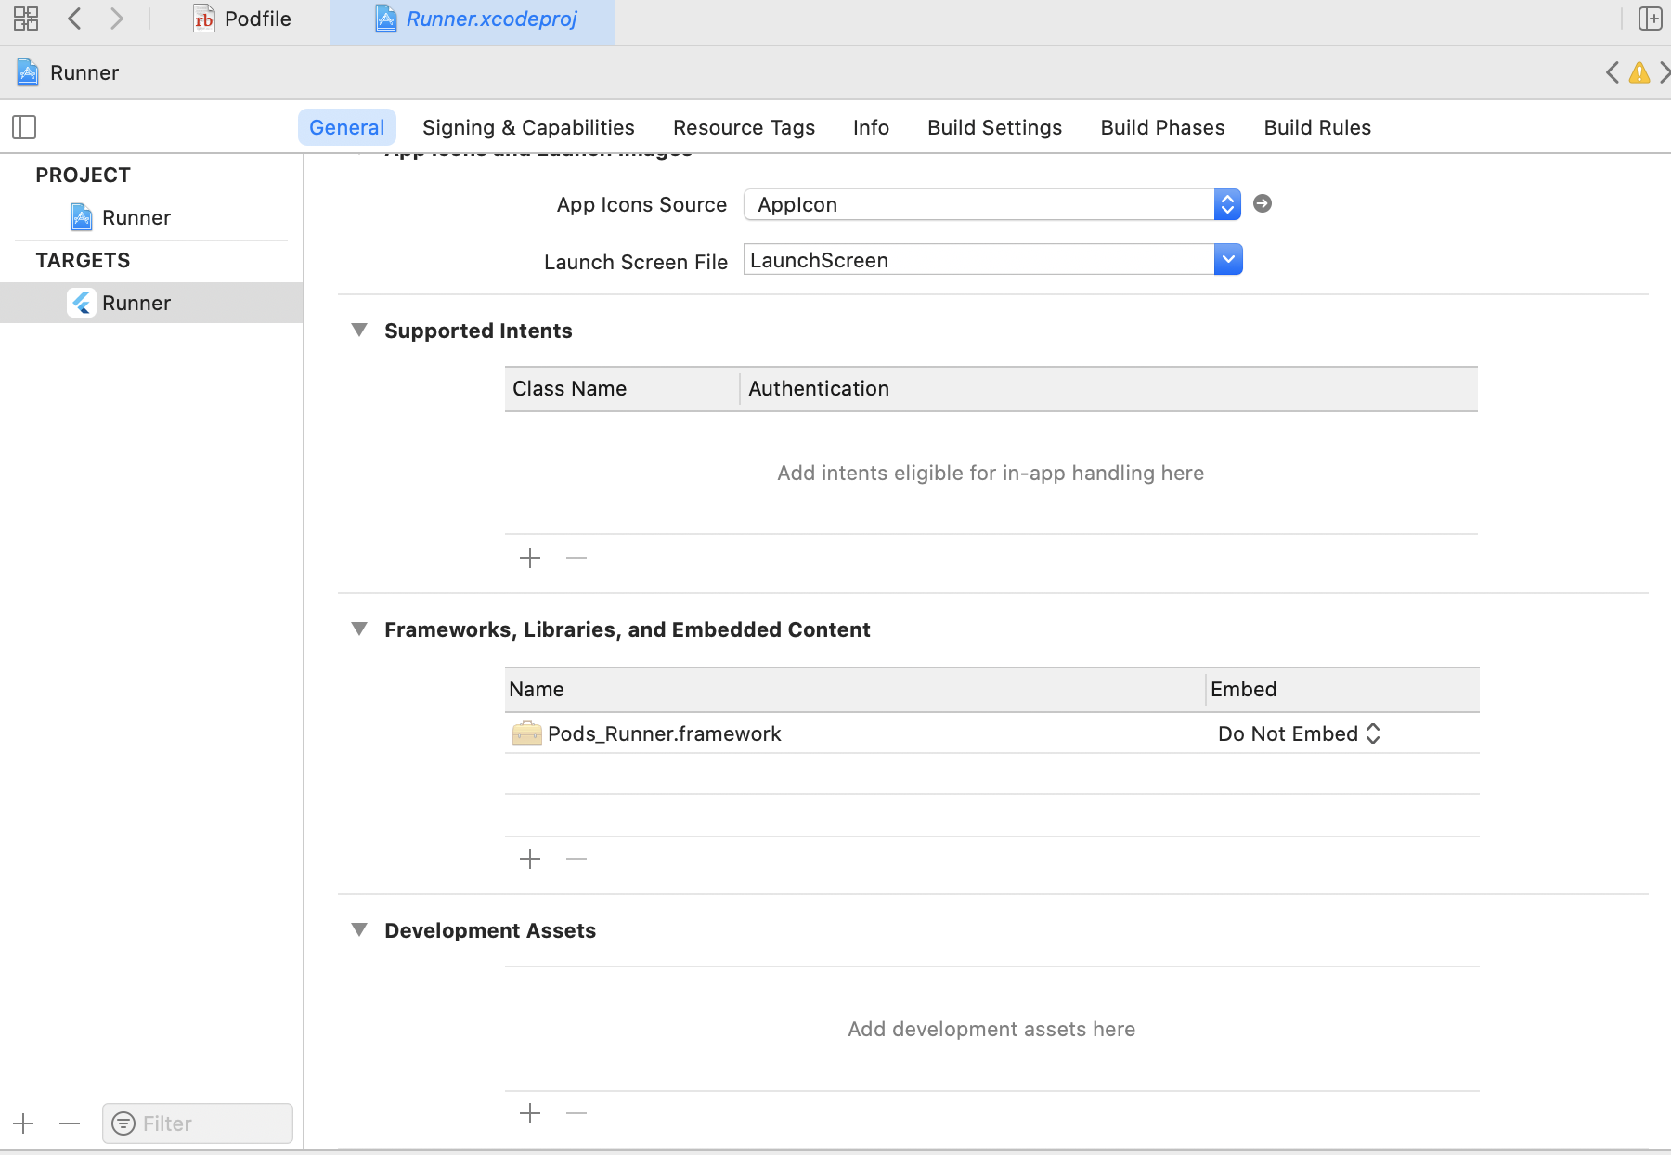
Task: Click the add editor split icon
Action: [1650, 19]
